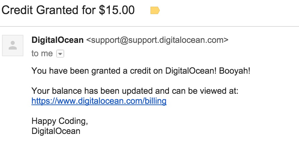Click the support@support.digitalocean.com address
The width and height of the screenshot is (299, 148).
157,40
